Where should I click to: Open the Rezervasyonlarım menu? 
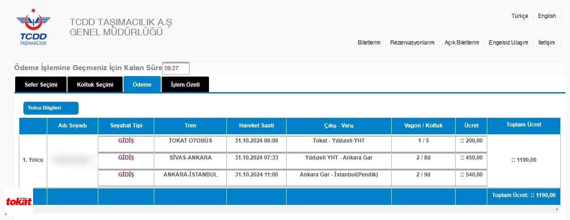(x=412, y=43)
